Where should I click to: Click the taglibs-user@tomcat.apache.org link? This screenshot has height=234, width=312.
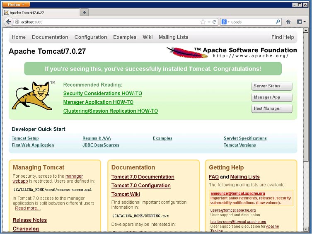tap(238, 222)
